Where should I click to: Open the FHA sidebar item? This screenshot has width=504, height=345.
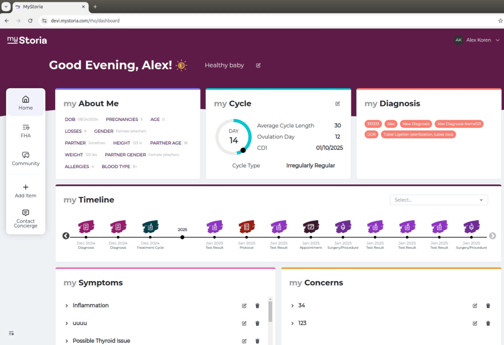tap(26, 131)
